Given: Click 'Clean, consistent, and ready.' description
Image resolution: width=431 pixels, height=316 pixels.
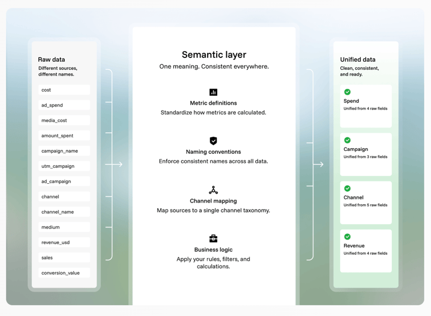Looking at the screenshot, I should coord(360,71).
